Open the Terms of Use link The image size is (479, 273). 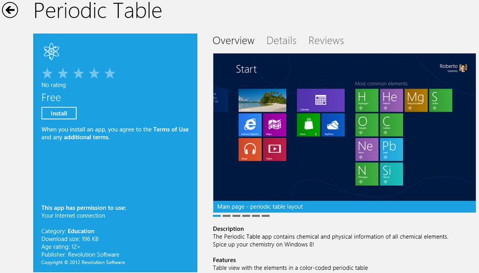pos(171,129)
